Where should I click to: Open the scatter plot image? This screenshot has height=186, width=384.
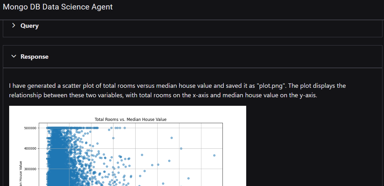[128, 146]
